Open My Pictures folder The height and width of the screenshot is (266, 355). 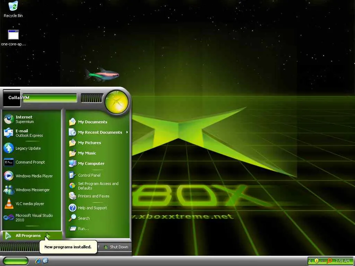click(98, 143)
